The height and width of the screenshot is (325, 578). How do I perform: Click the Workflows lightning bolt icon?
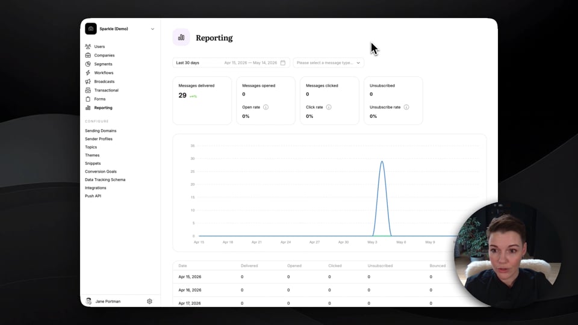tap(88, 73)
